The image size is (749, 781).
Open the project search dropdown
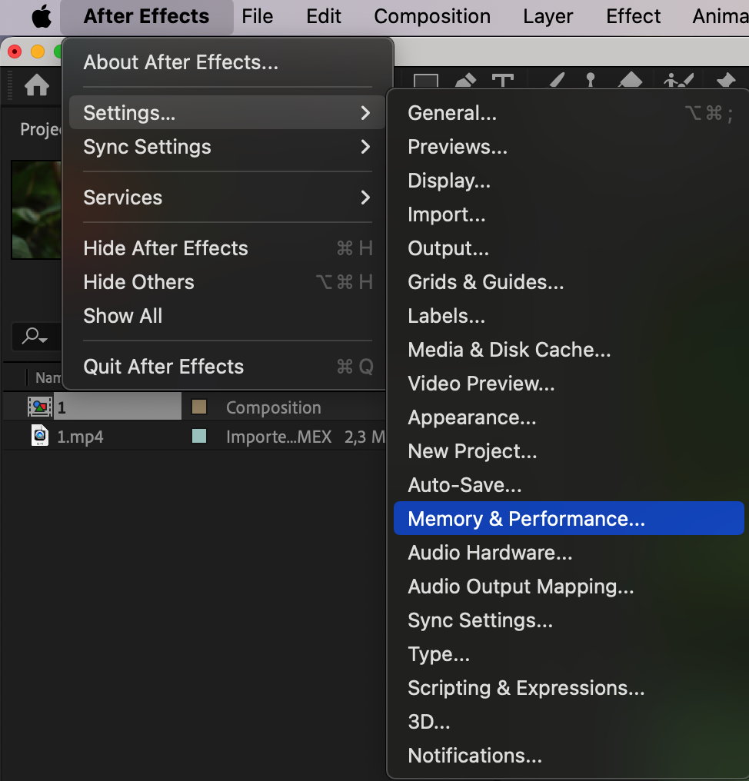[35, 336]
